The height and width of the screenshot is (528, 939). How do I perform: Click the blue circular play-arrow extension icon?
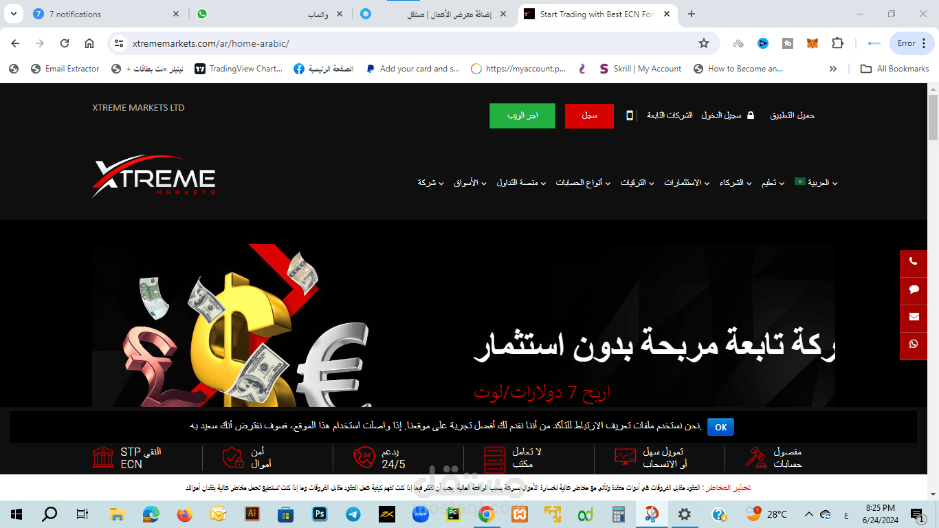(763, 43)
